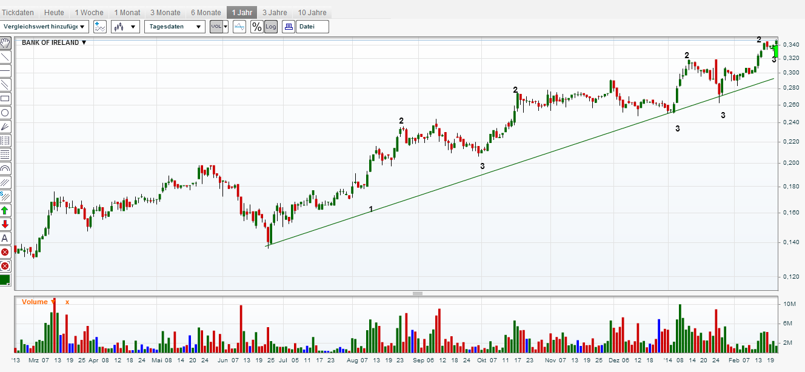Select the arc drawing tool

[5, 168]
